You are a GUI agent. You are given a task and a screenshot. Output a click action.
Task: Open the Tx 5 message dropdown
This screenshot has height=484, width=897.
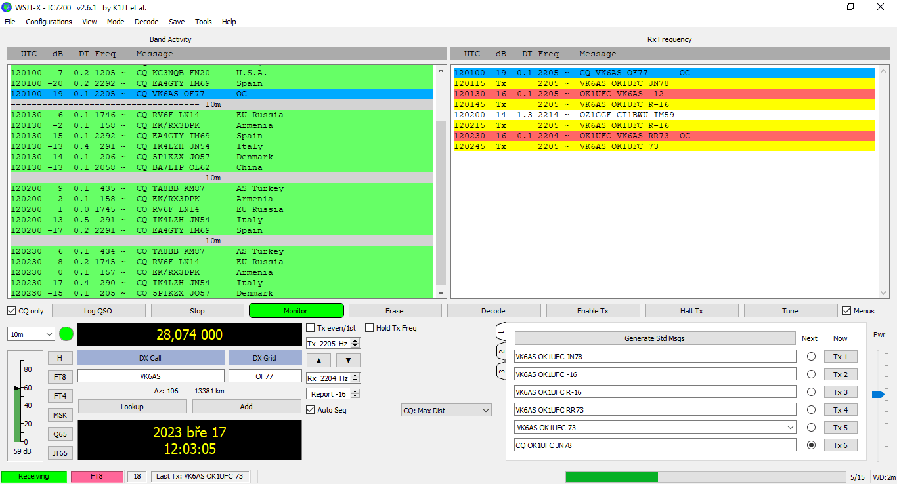pos(789,428)
